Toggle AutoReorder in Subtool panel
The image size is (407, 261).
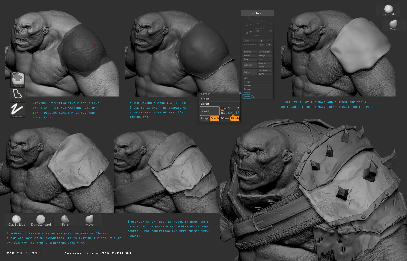click(265, 52)
